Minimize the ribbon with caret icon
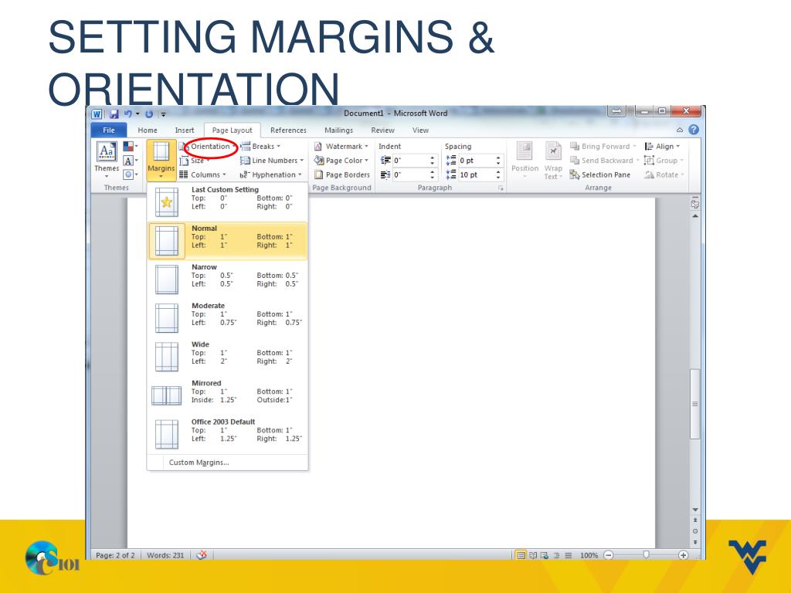 (x=680, y=130)
